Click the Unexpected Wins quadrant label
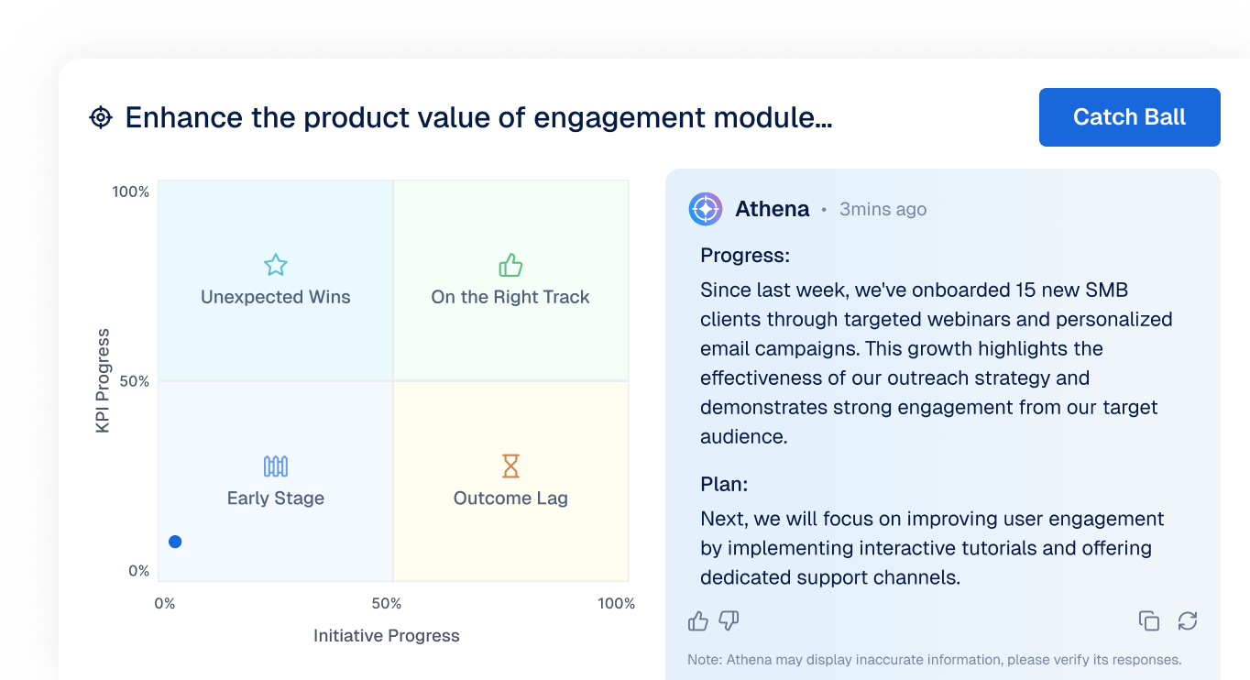 [276, 297]
